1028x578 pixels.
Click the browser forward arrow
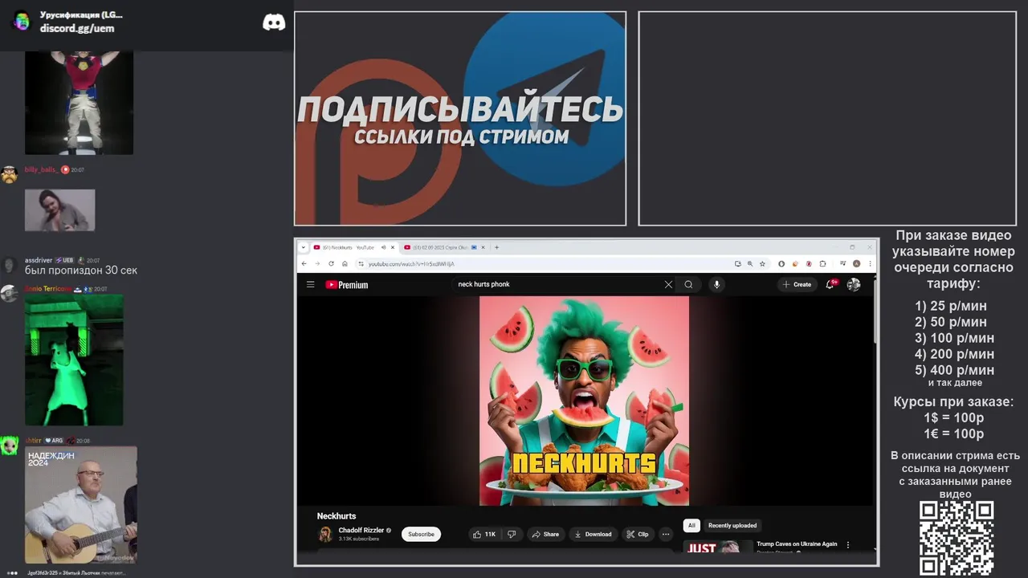pyautogui.click(x=317, y=263)
